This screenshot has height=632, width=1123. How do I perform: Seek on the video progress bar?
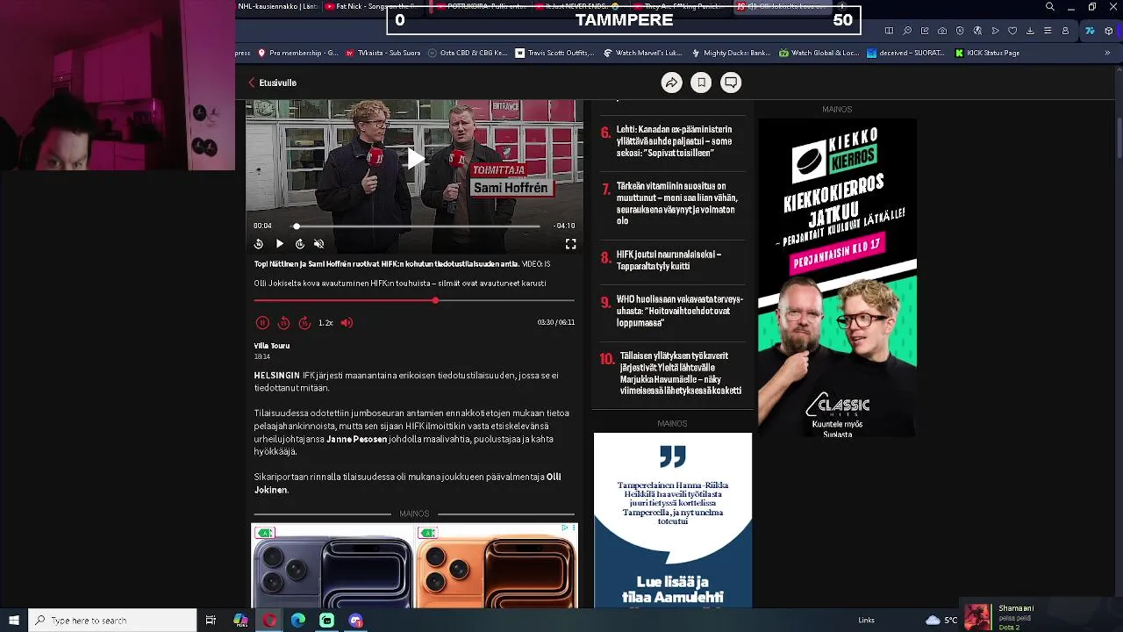tap(418, 226)
